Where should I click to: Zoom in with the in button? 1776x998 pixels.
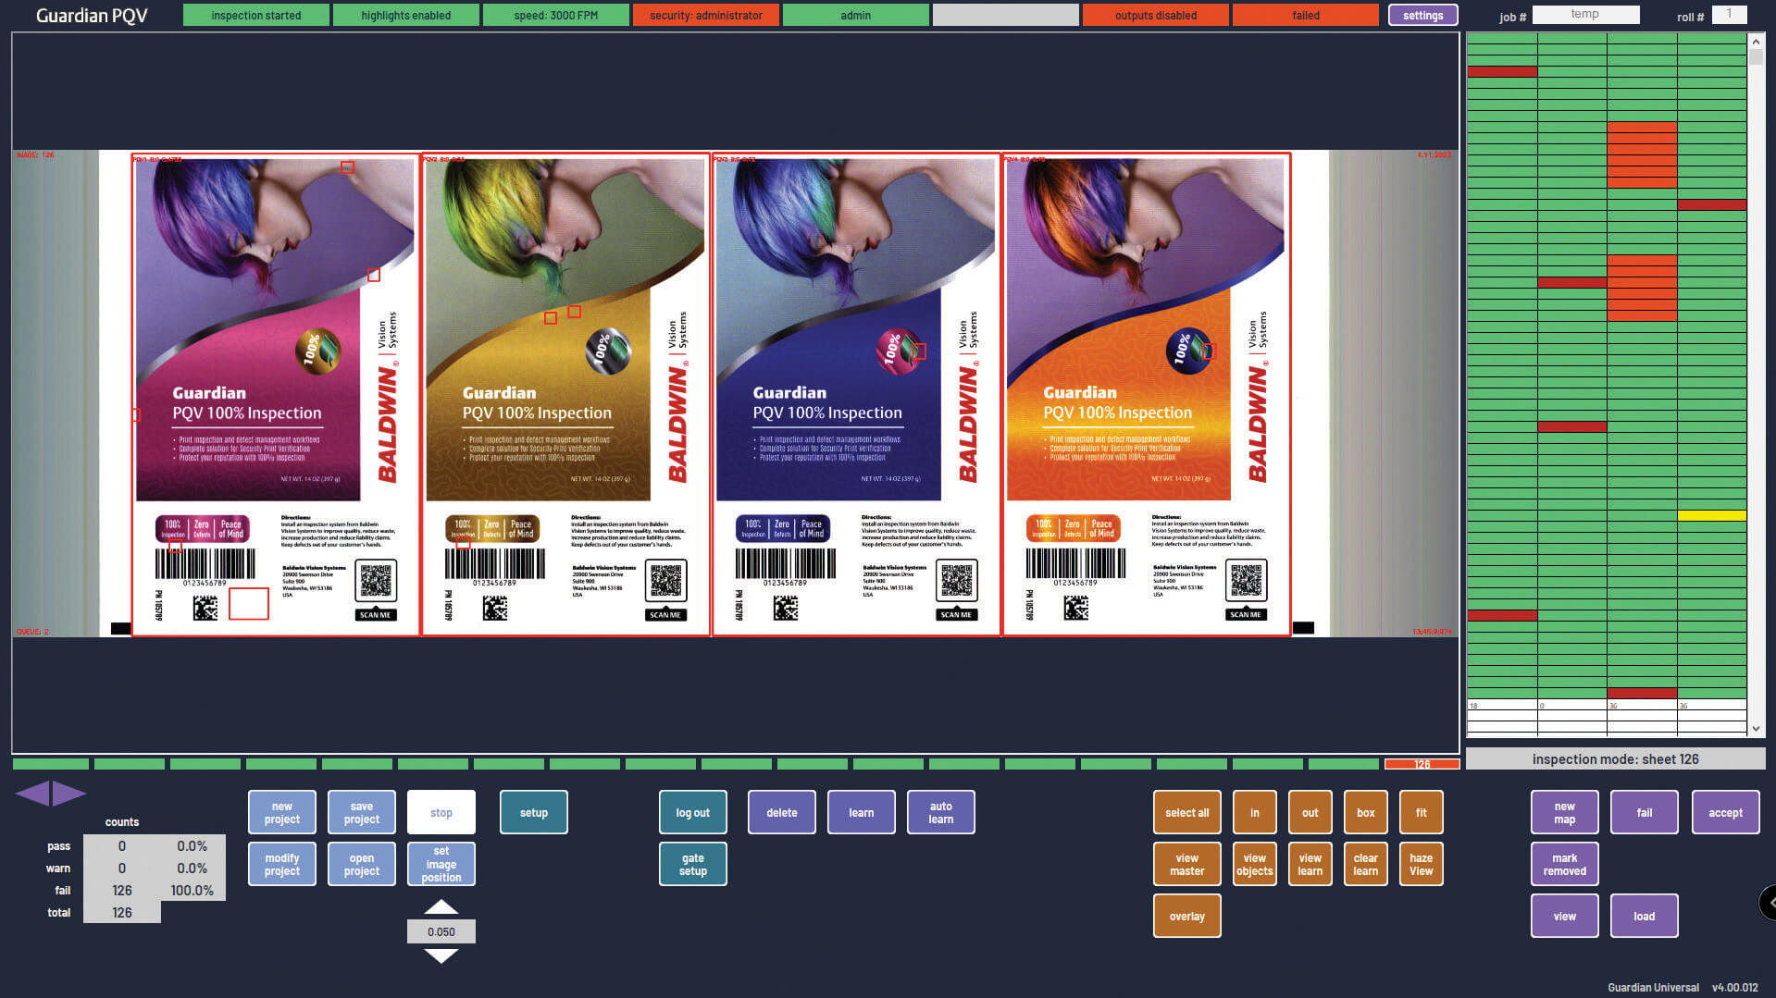tap(1255, 812)
